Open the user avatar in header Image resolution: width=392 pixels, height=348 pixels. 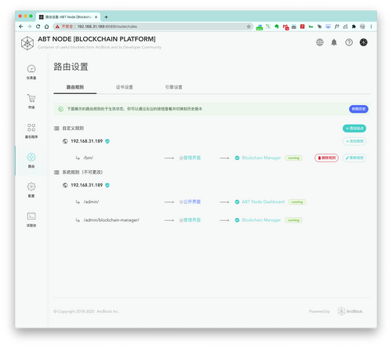[364, 42]
